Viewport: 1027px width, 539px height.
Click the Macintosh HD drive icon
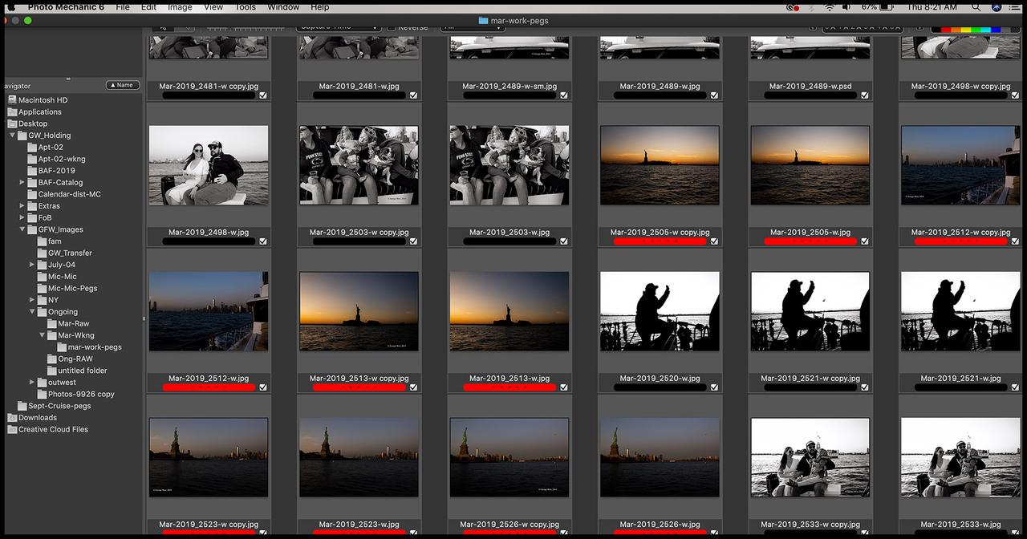[x=12, y=100]
